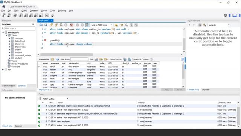Expand the department table node
Viewport: 241px width, 136px height.
(9, 41)
